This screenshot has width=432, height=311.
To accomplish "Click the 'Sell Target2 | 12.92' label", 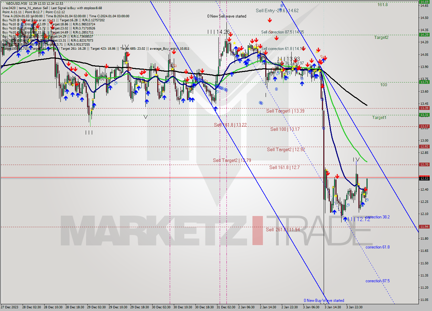I will (286, 149).
